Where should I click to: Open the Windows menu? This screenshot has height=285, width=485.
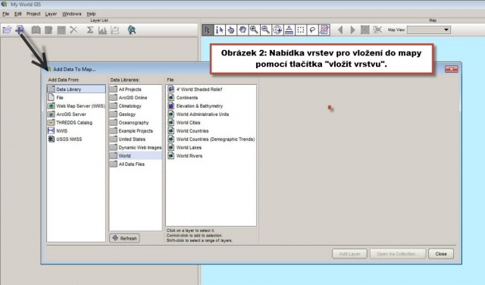pos(71,14)
